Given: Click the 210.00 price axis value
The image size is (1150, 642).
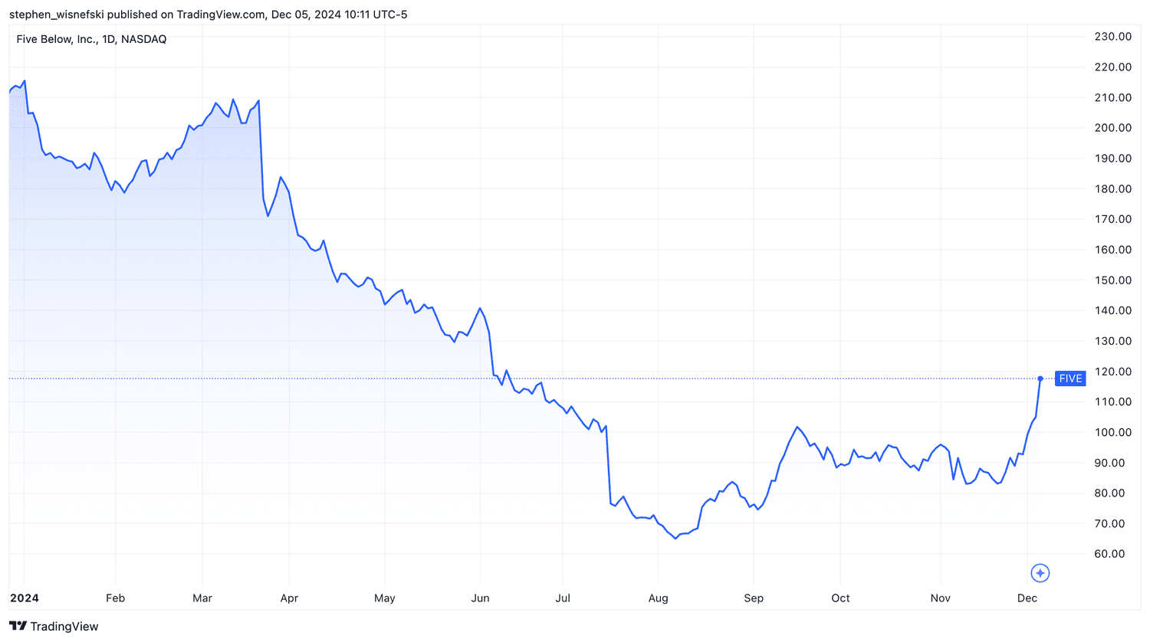Looking at the screenshot, I should pyautogui.click(x=1113, y=98).
